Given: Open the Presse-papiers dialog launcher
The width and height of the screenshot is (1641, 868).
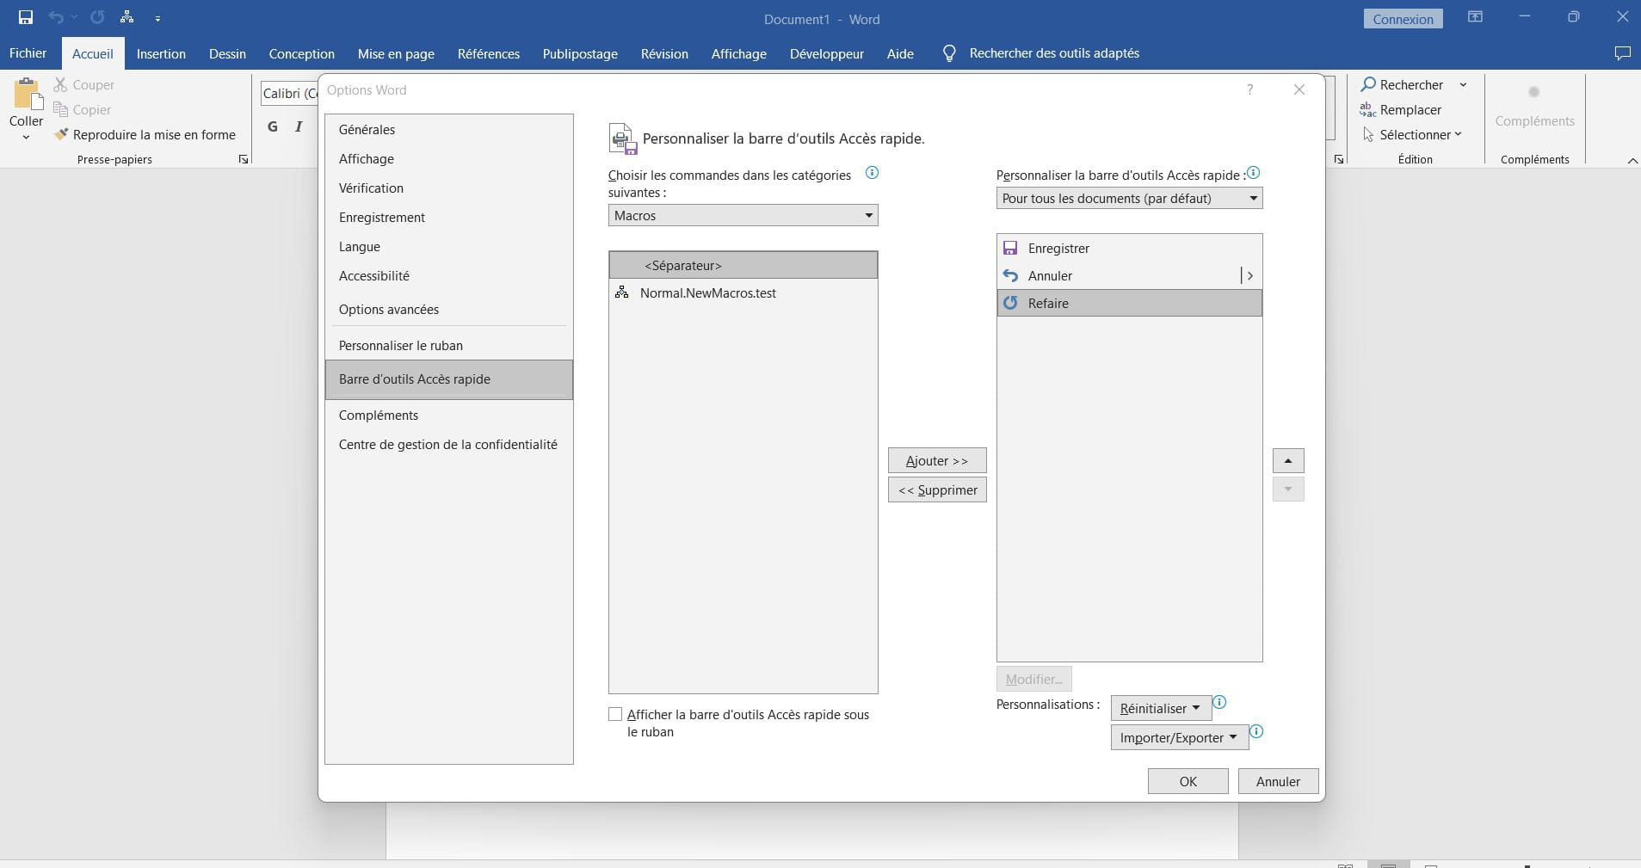Looking at the screenshot, I should coord(244,160).
